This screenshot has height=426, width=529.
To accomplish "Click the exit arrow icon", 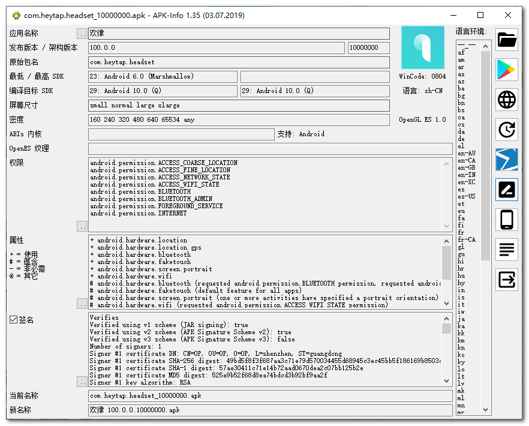I will click(507, 279).
